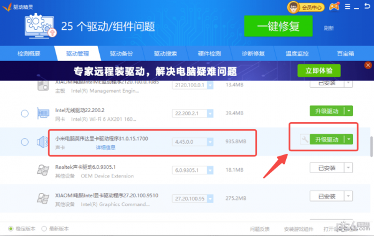374x236 pixels.
Task: Expand arrow beside XIAOMI Intel graphics 已安装 button
Action: pos(348,196)
